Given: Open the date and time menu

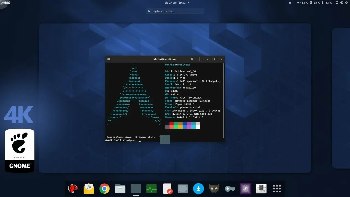Looking at the screenshot, I should (175, 2).
